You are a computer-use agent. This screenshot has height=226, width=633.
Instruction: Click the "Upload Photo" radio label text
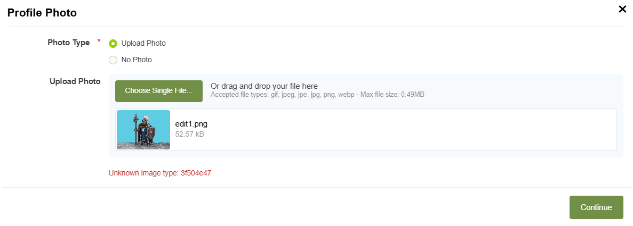(143, 44)
